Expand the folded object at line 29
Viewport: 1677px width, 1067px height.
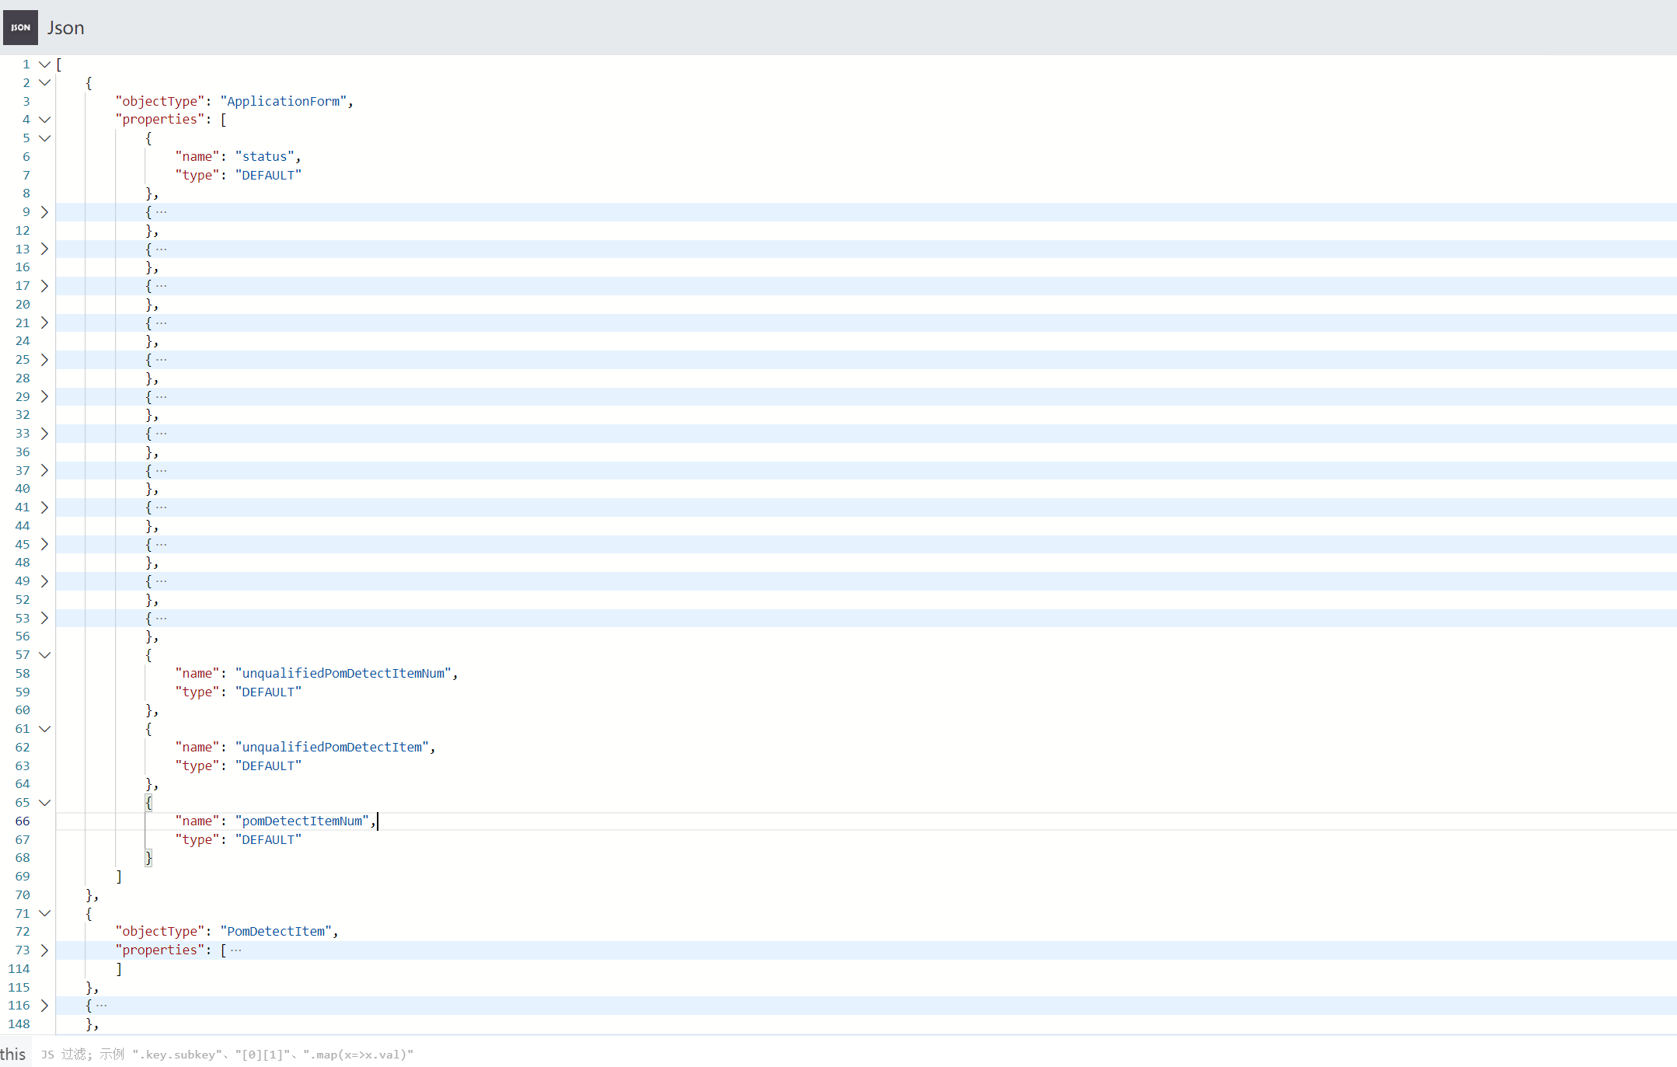pos(44,396)
